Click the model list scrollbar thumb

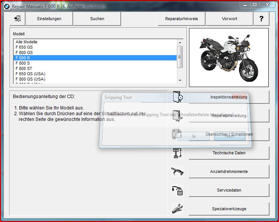tap(180, 57)
